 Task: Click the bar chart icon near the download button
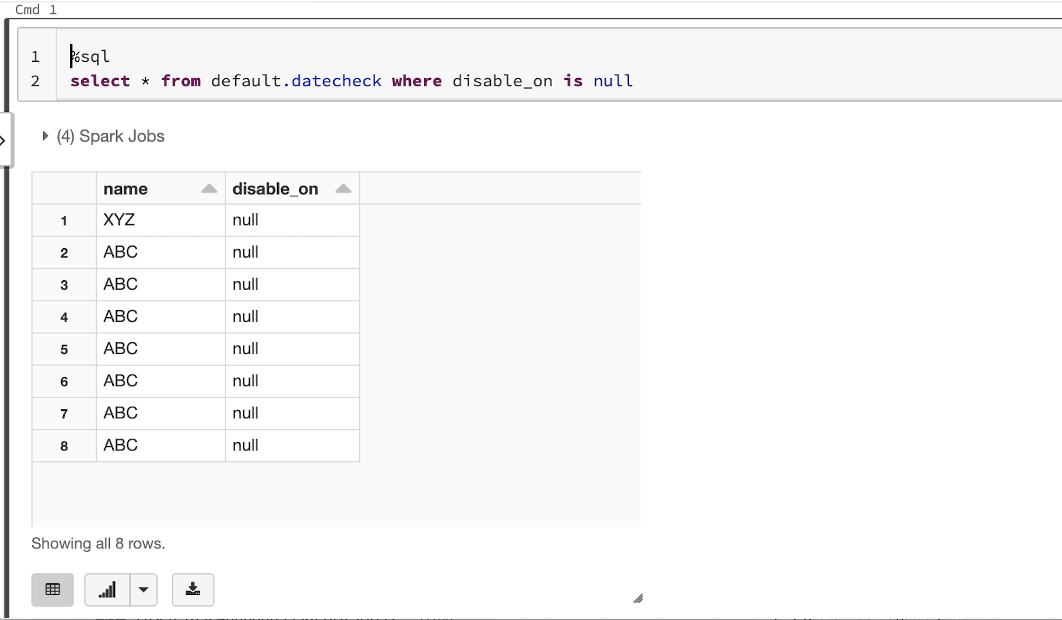pyautogui.click(x=107, y=590)
